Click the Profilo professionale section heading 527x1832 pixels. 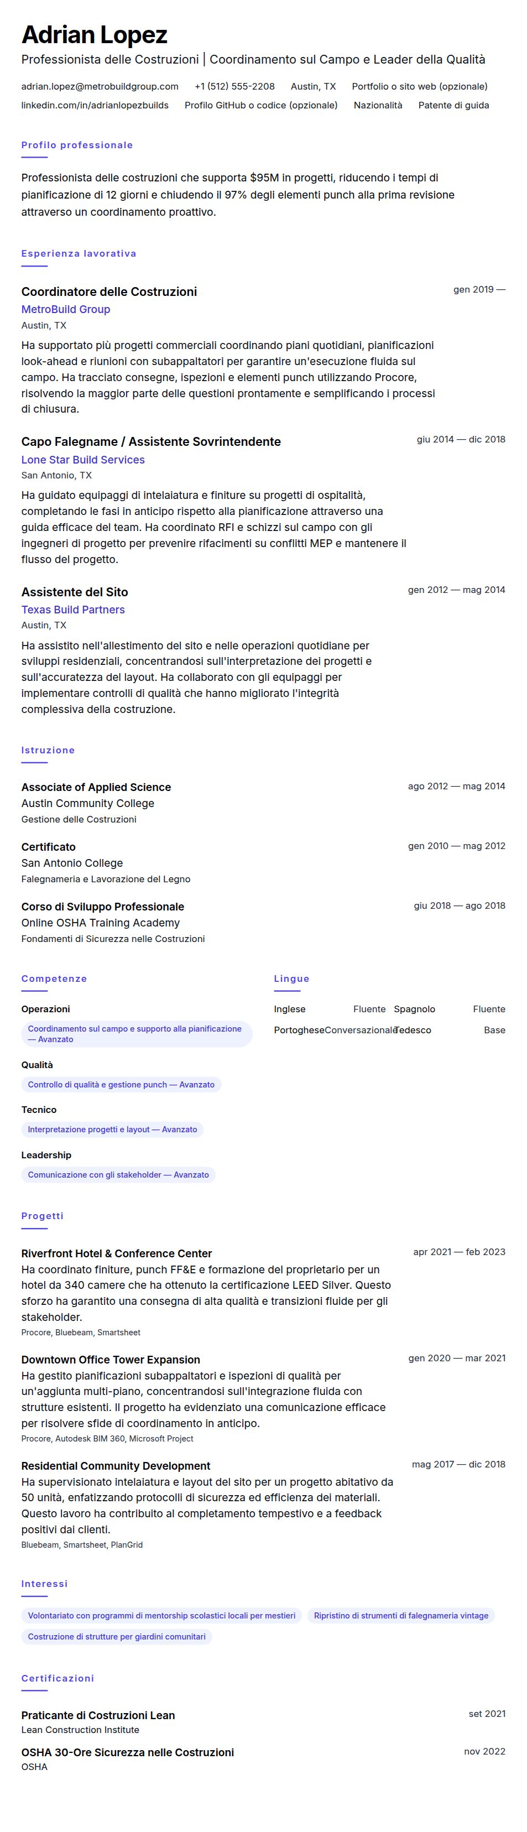tap(77, 145)
